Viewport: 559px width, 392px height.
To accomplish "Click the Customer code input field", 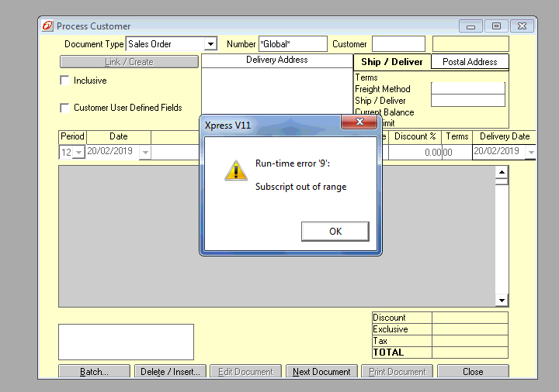I will coord(398,44).
